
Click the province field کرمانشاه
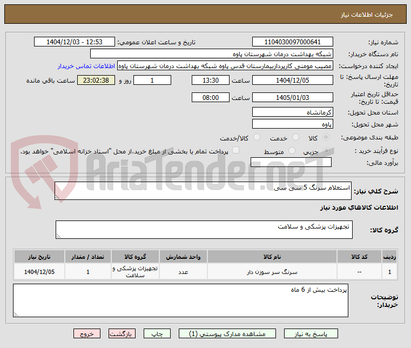[293, 112]
